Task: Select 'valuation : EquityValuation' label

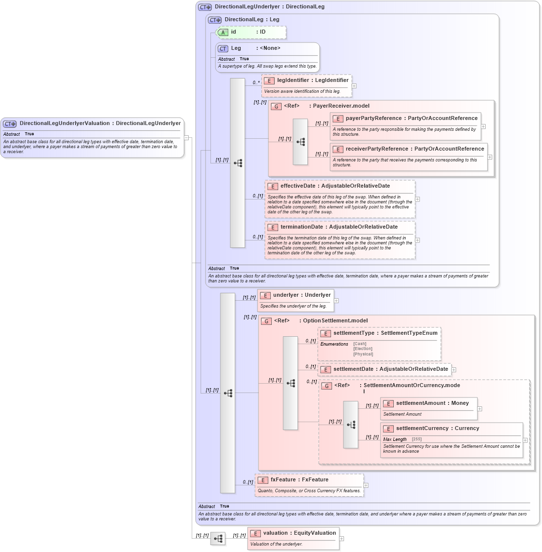Action: click(x=299, y=533)
